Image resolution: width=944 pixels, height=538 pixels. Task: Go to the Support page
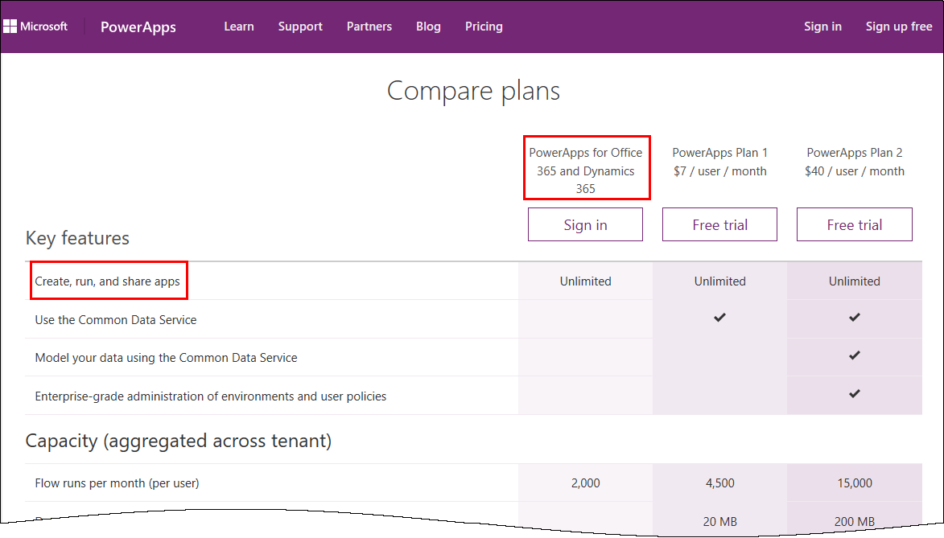[300, 27]
